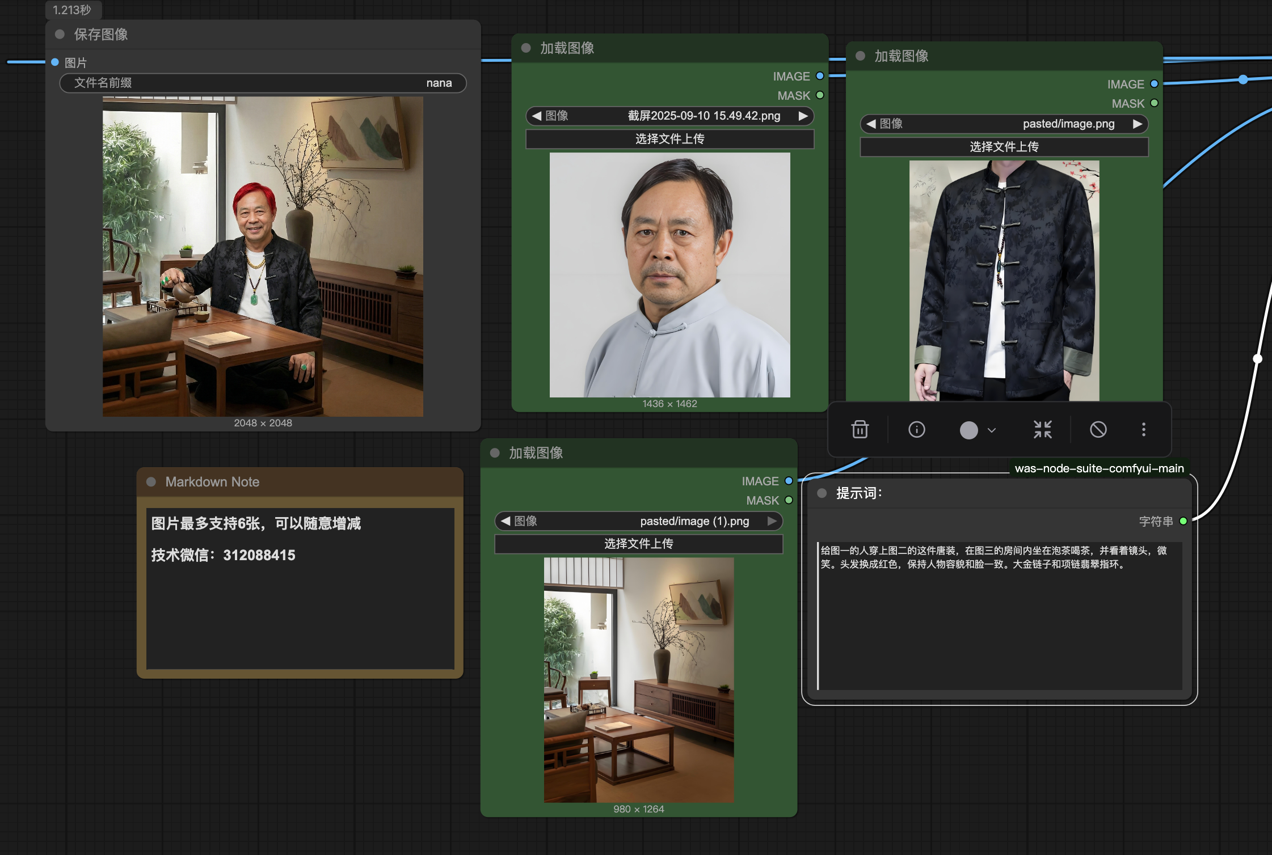
Task: Expand node color dropdown chevron
Action: [992, 430]
